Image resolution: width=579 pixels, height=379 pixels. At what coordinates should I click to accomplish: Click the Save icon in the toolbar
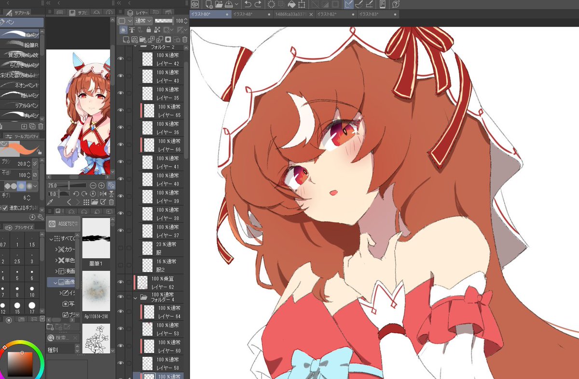click(x=228, y=4)
